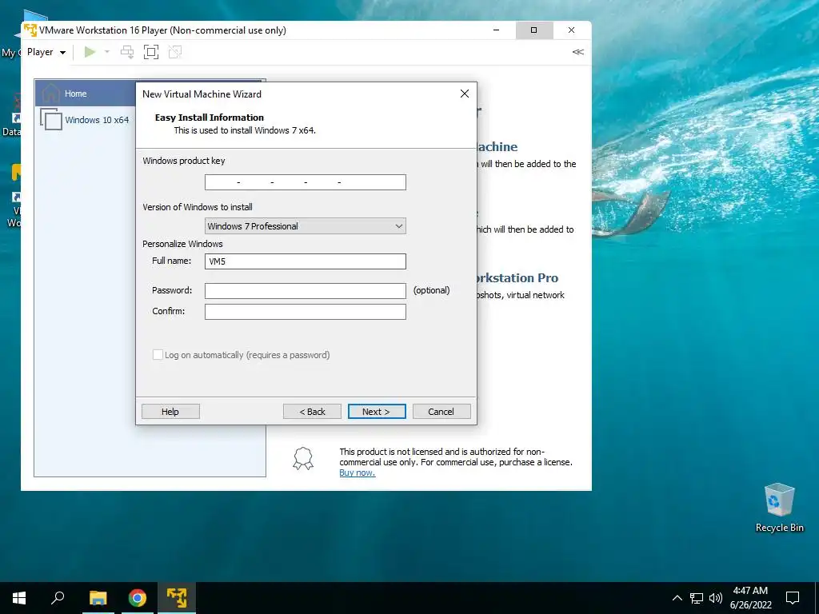Viewport: 819px width, 614px height.
Task: Click the Unity mode toolbar icon
Action: pos(175,52)
